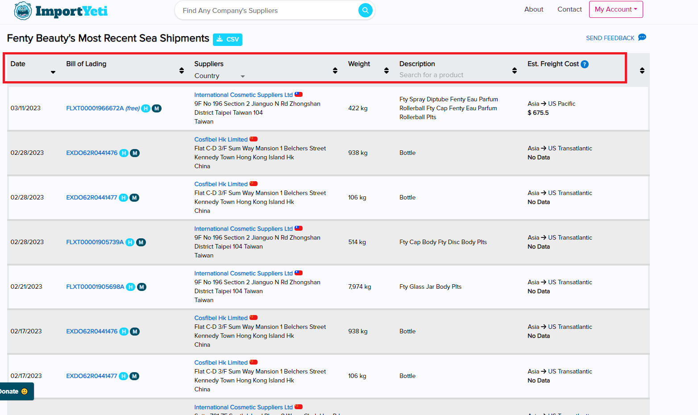Sort by Description column arrows
The image size is (698, 415).
pos(515,71)
